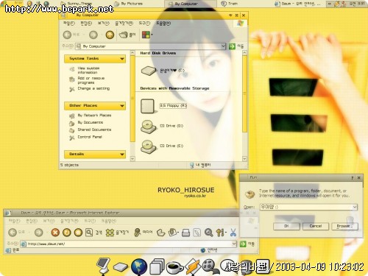Image resolution: width=368 pixels, height=276 pixels.
Task: Click the Refresh icon in Internet Explorer
Action: coord(67,233)
